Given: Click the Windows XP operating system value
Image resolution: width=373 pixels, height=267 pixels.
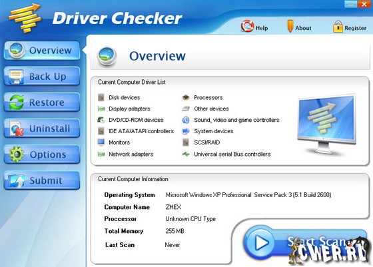Looking at the screenshot, I should click(248, 195).
